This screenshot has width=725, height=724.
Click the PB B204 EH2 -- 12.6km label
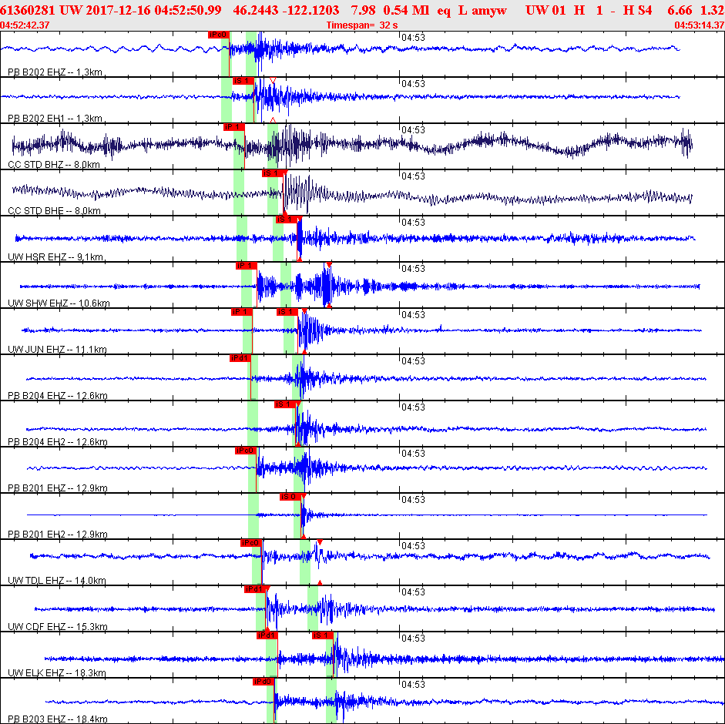tap(58, 442)
